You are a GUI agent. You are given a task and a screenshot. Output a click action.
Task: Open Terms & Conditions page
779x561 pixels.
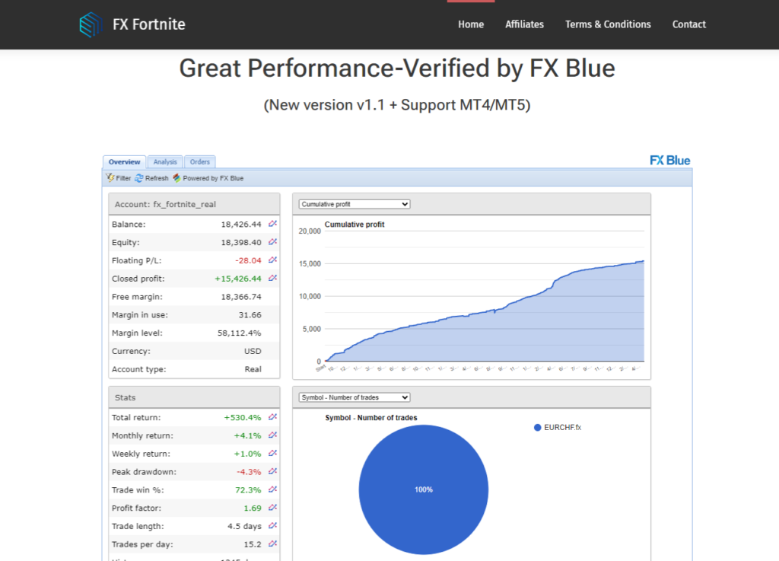click(608, 24)
